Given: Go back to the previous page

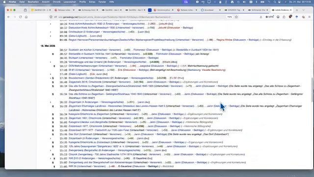Looking at the screenshot, I should (x=9, y=17).
